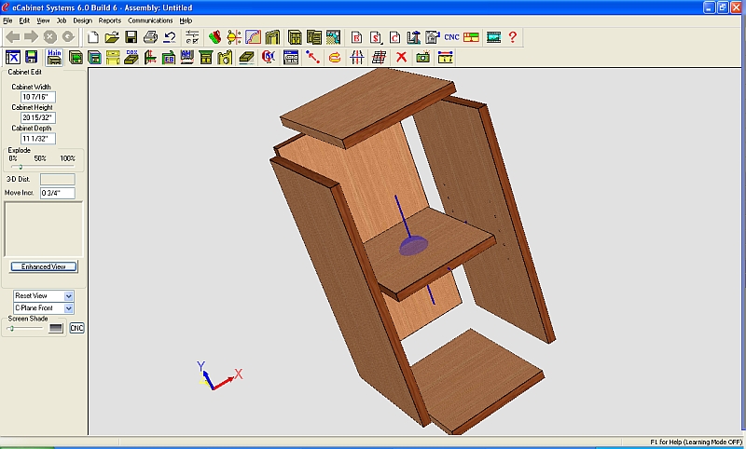
Task: Open the Design menu
Action: (82, 20)
